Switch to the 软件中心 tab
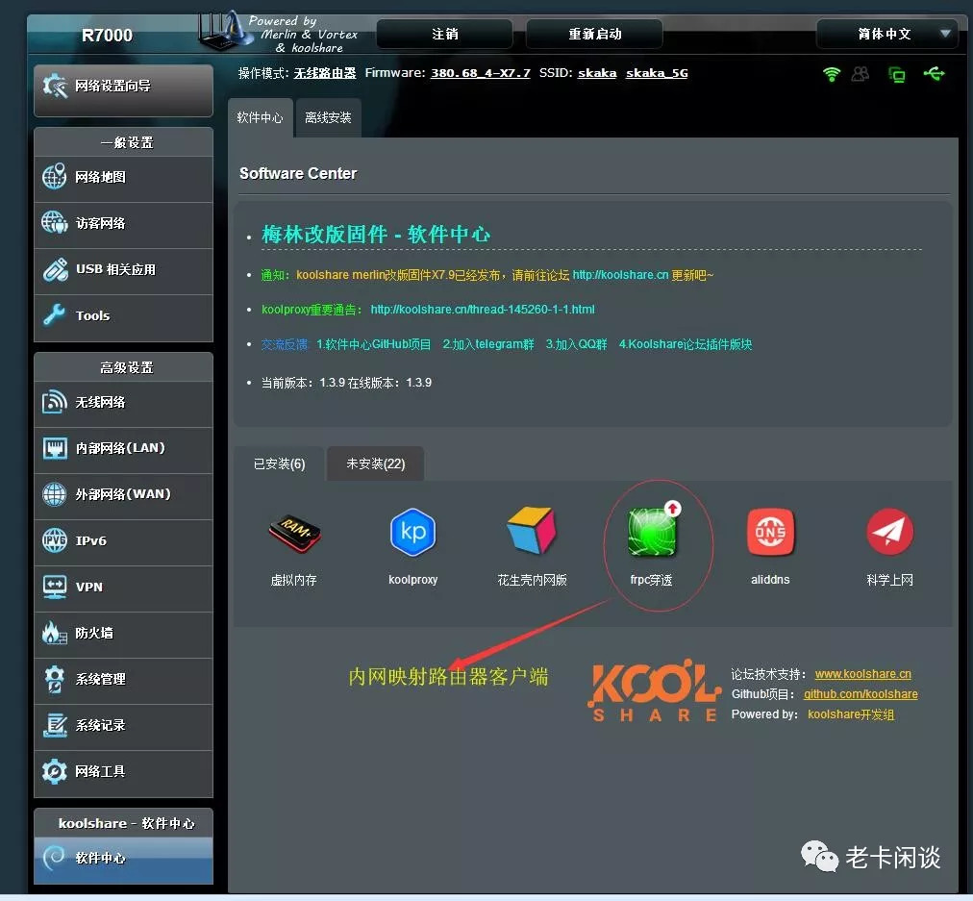 coord(260,117)
